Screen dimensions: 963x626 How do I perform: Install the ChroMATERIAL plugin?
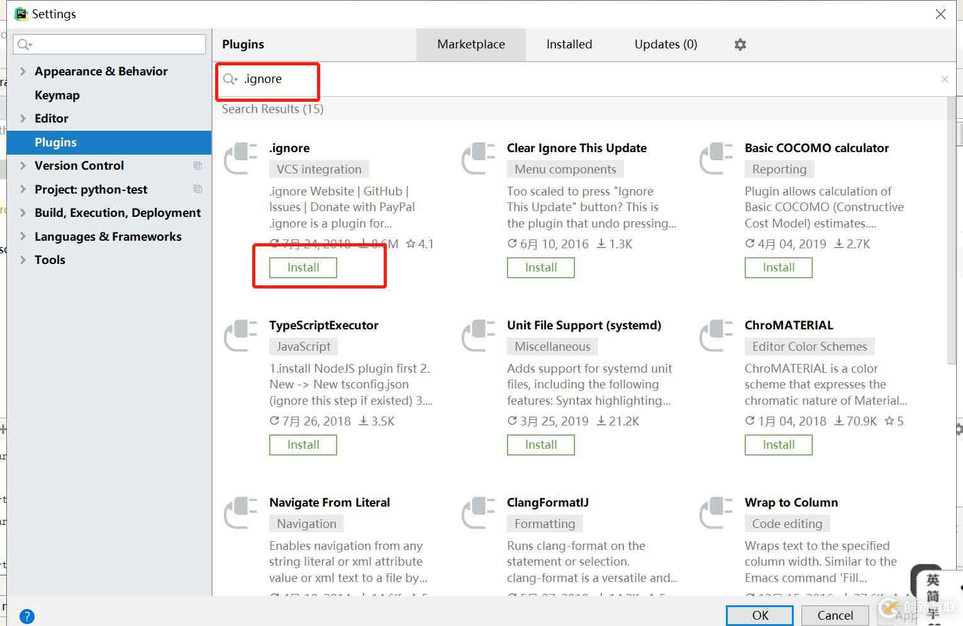[779, 445]
